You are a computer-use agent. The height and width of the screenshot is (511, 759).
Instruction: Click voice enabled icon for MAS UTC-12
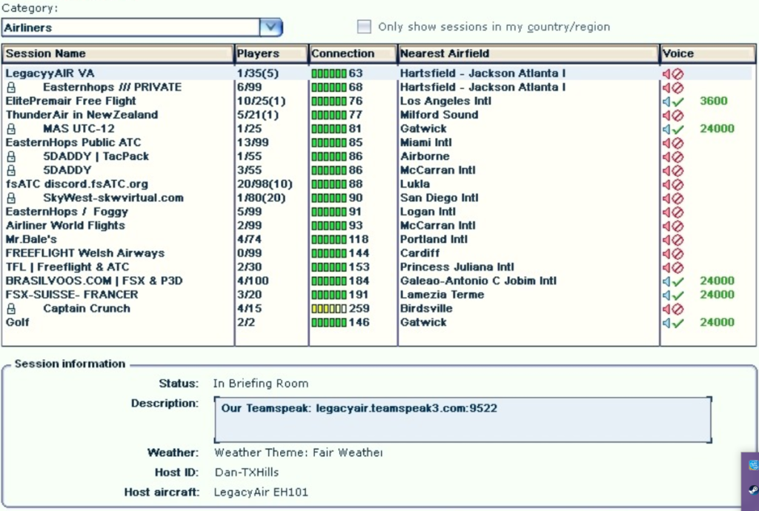coord(673,129)
